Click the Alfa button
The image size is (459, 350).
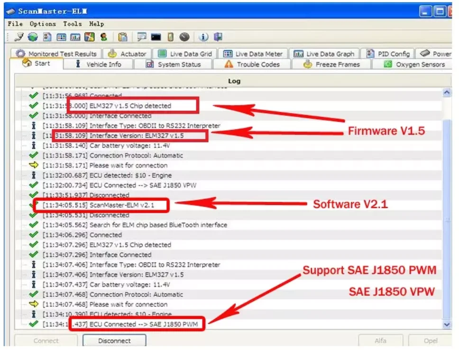[x=380, y=341]
